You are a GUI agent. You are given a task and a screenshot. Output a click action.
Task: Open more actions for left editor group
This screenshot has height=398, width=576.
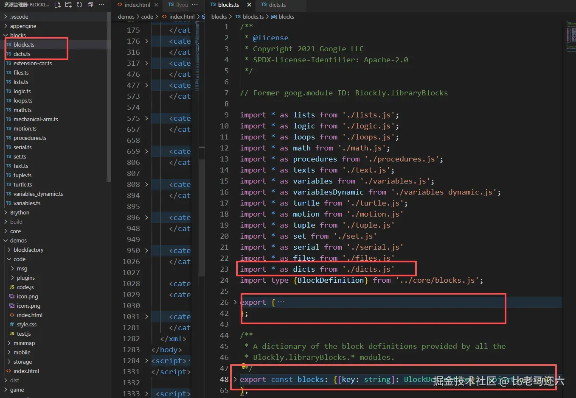[x=195, y=5]
